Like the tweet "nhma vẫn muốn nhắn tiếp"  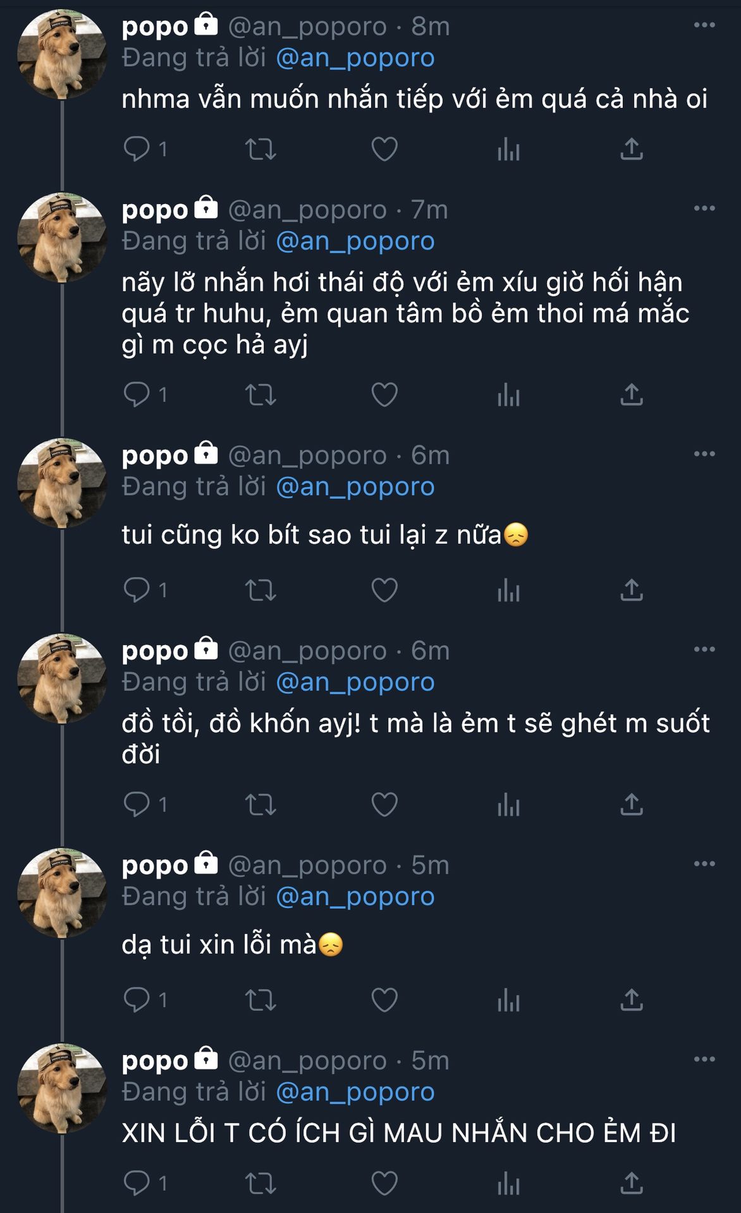point(384,150)
